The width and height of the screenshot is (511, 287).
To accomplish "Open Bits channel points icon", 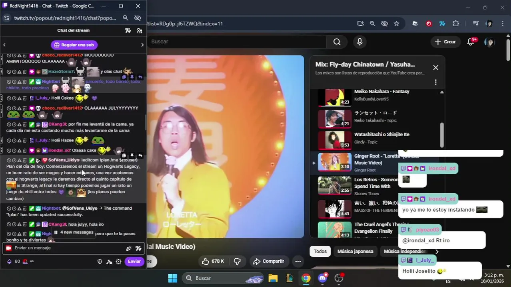I will pos(9,261).
